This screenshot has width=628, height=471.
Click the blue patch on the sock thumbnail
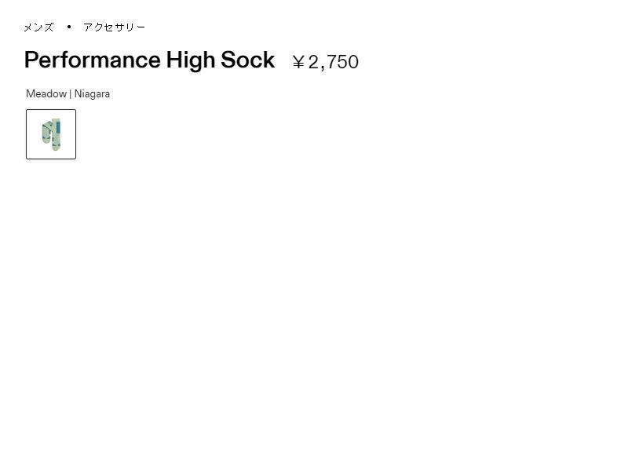click(x=57, y=127)
